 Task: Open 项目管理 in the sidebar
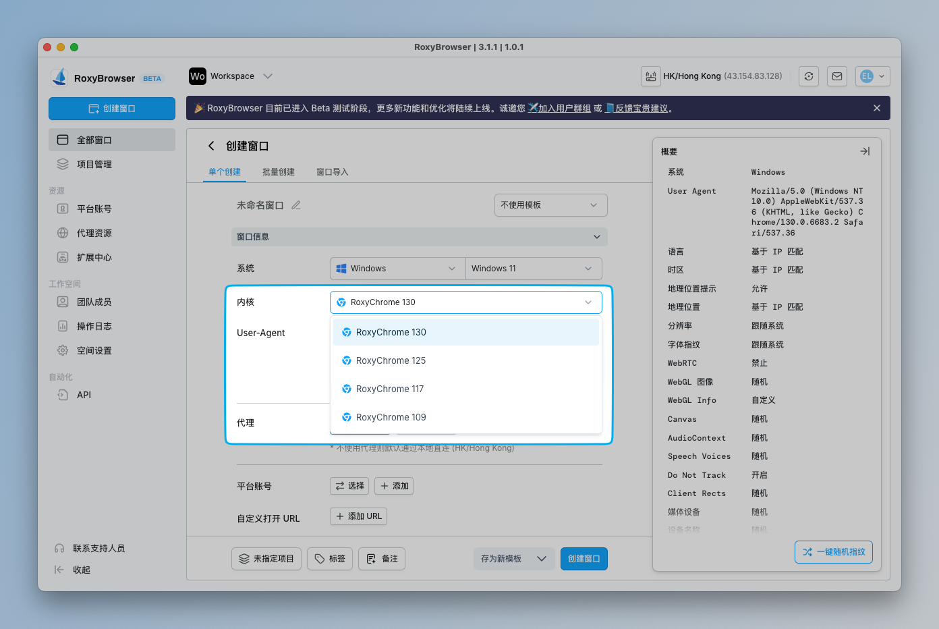coord(112,164)
